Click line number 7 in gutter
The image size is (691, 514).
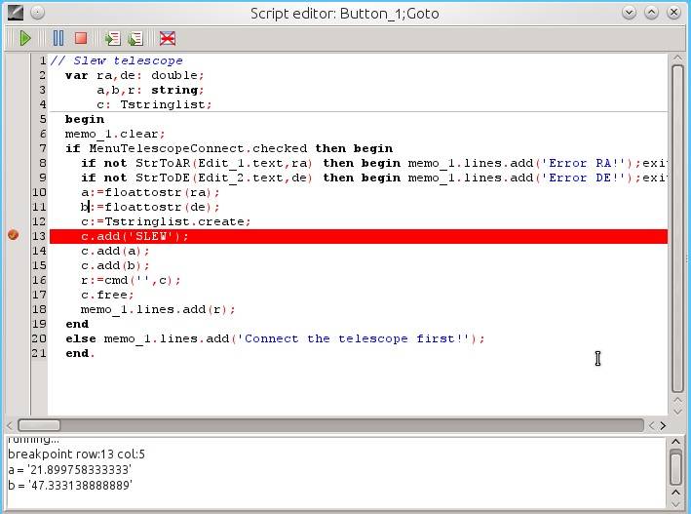(42, 148)
